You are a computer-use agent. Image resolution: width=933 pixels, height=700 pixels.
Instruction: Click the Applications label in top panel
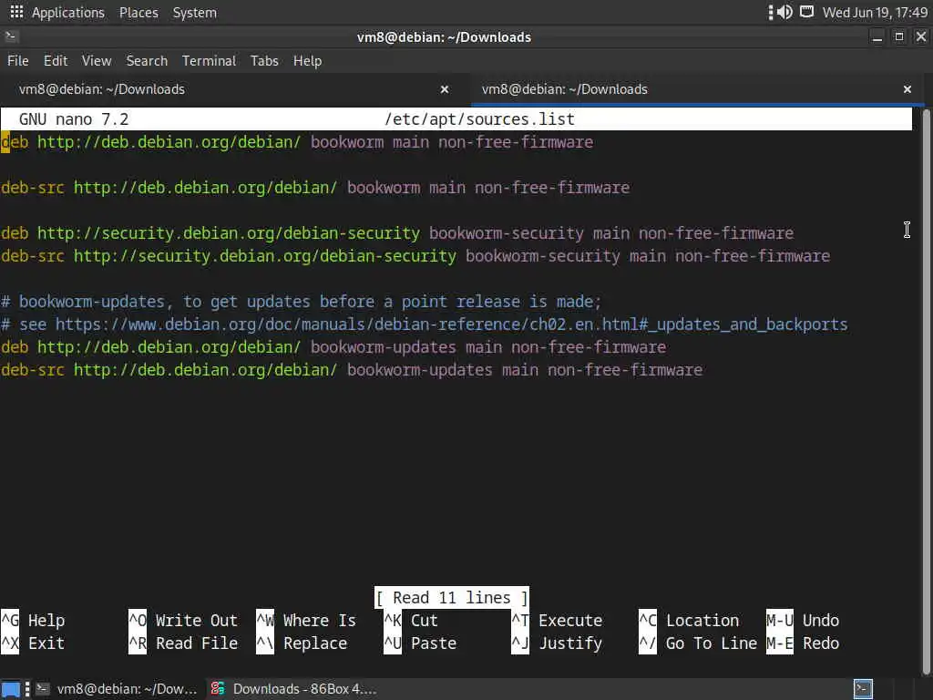(67, 13)
